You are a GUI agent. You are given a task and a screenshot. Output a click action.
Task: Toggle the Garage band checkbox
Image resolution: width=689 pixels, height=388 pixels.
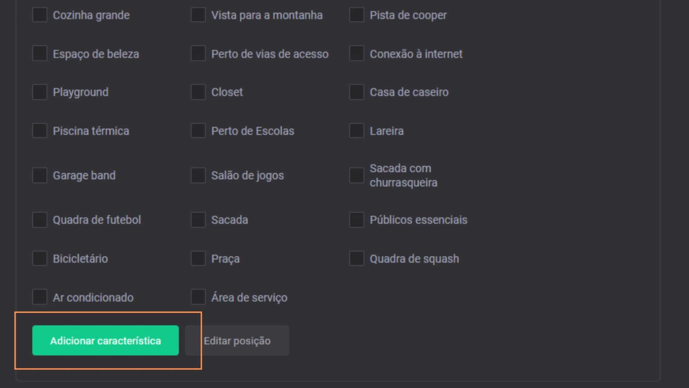click(x=40, y=175)
